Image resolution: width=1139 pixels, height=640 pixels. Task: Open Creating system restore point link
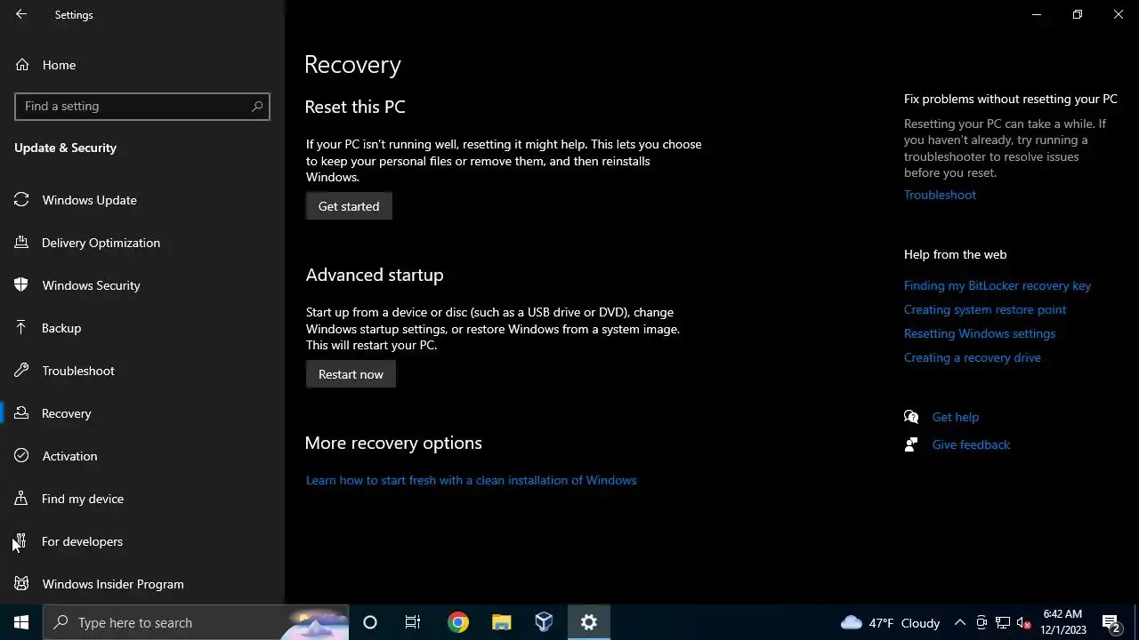pyautogui.click(x=985, y=309)
